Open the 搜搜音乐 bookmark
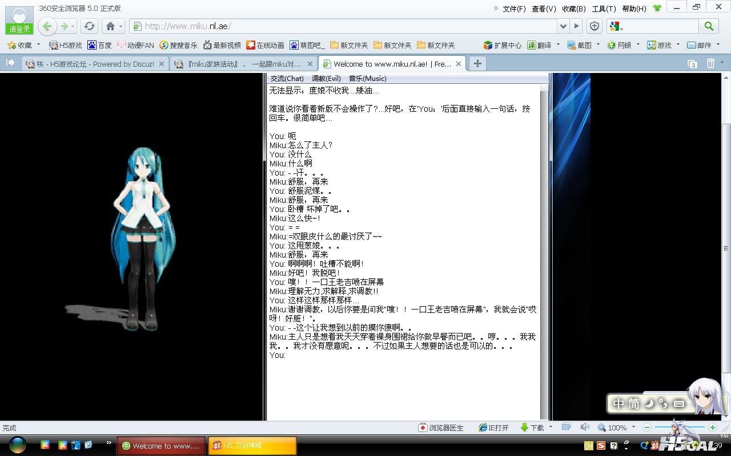The height and width of the screenshot is (456, 731). coord(178,45)
